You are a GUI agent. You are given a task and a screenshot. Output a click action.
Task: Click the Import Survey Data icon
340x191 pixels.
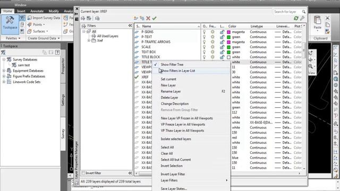point(30,18)
